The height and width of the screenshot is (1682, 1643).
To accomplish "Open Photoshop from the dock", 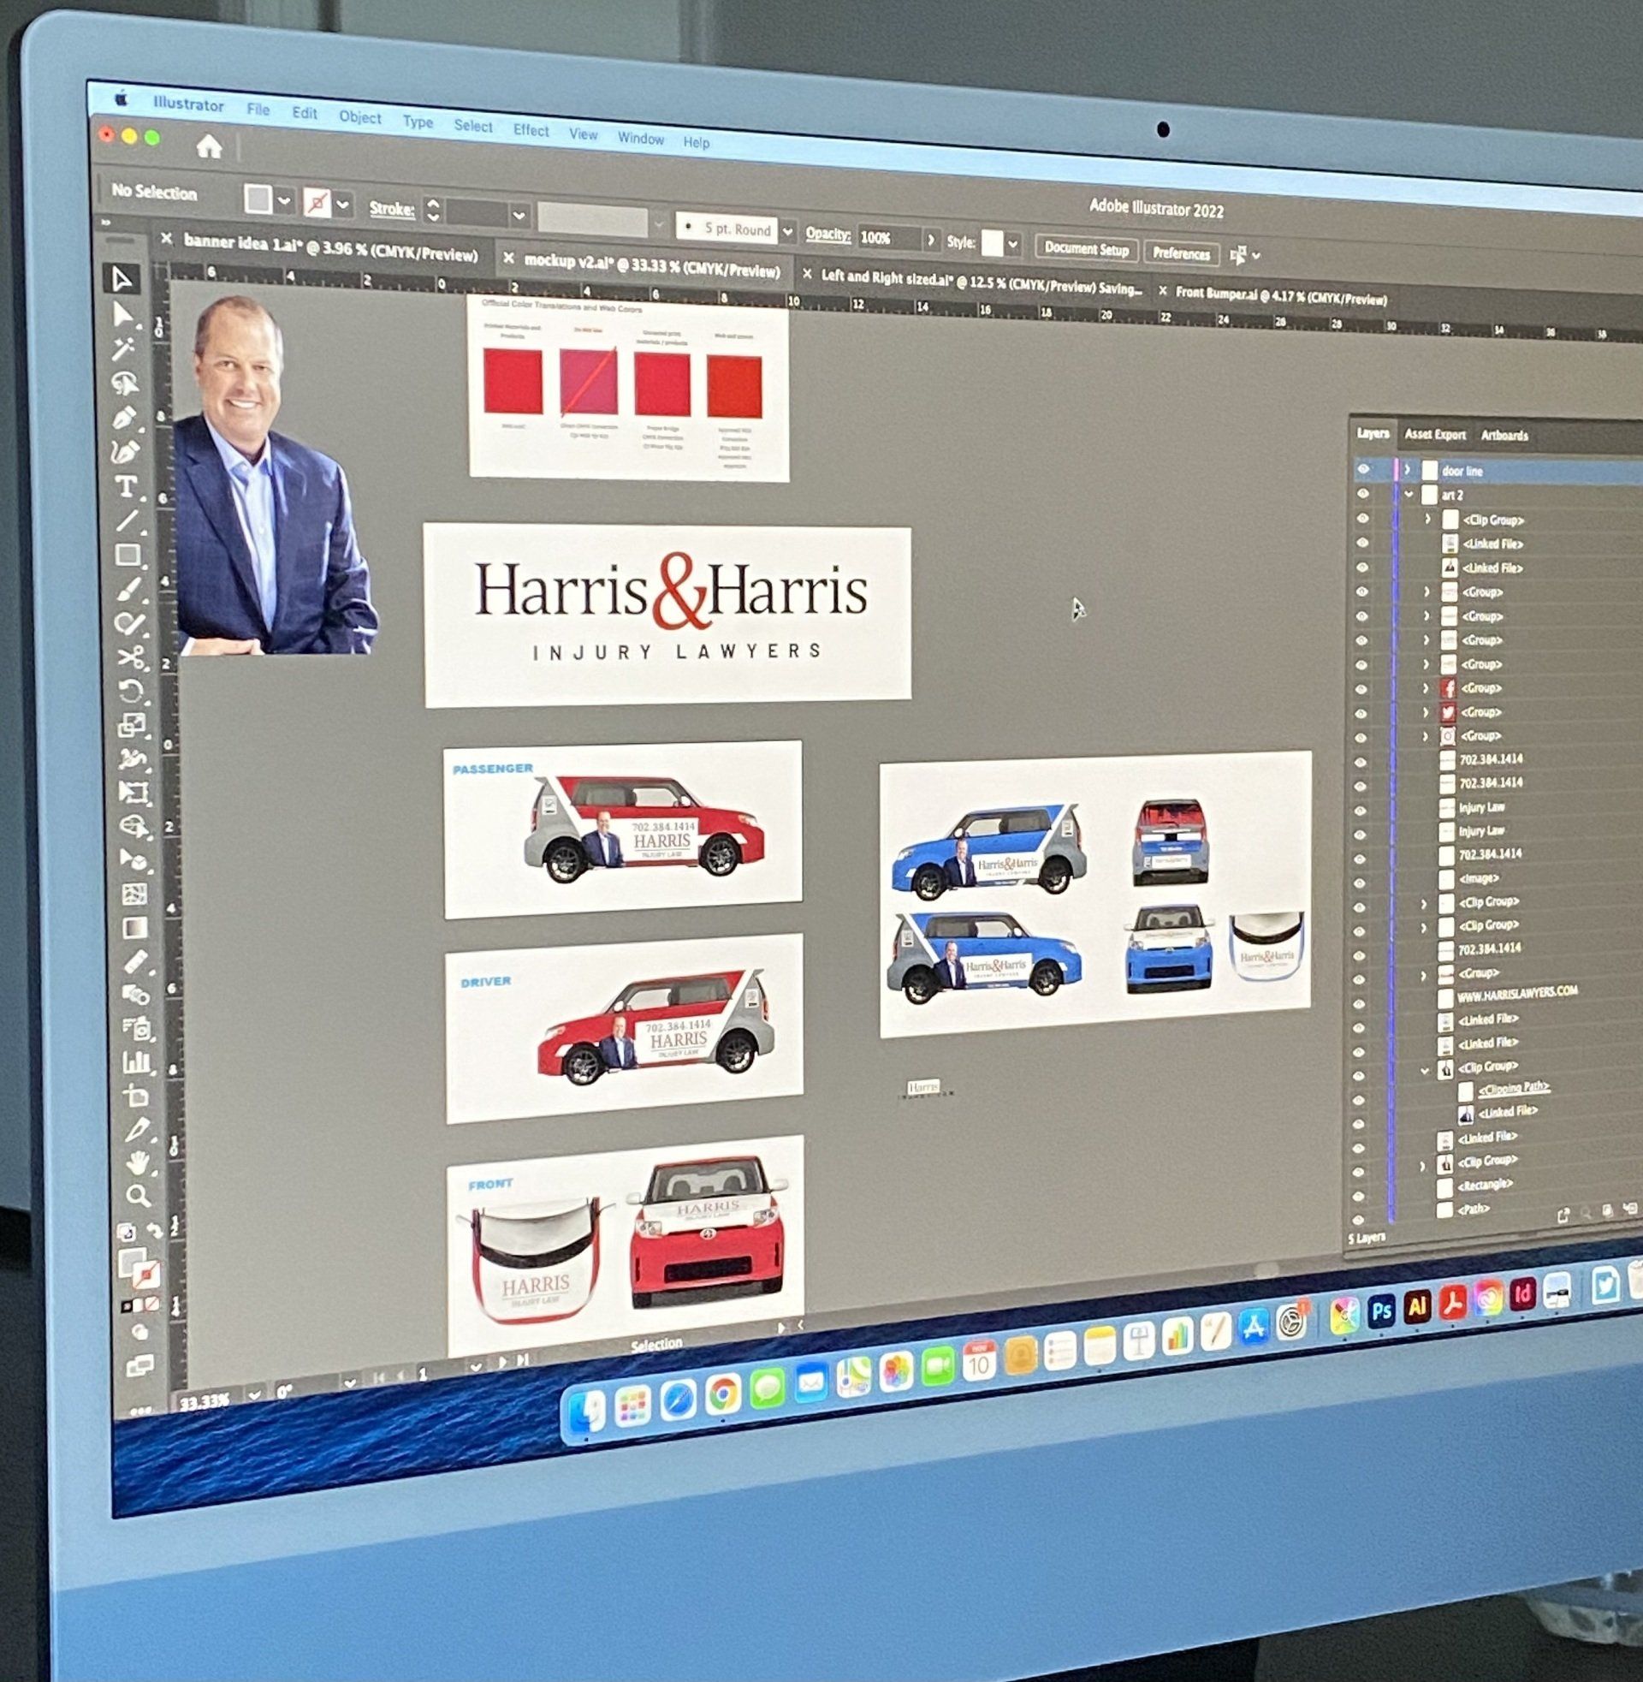I will coord(1381,1311).
